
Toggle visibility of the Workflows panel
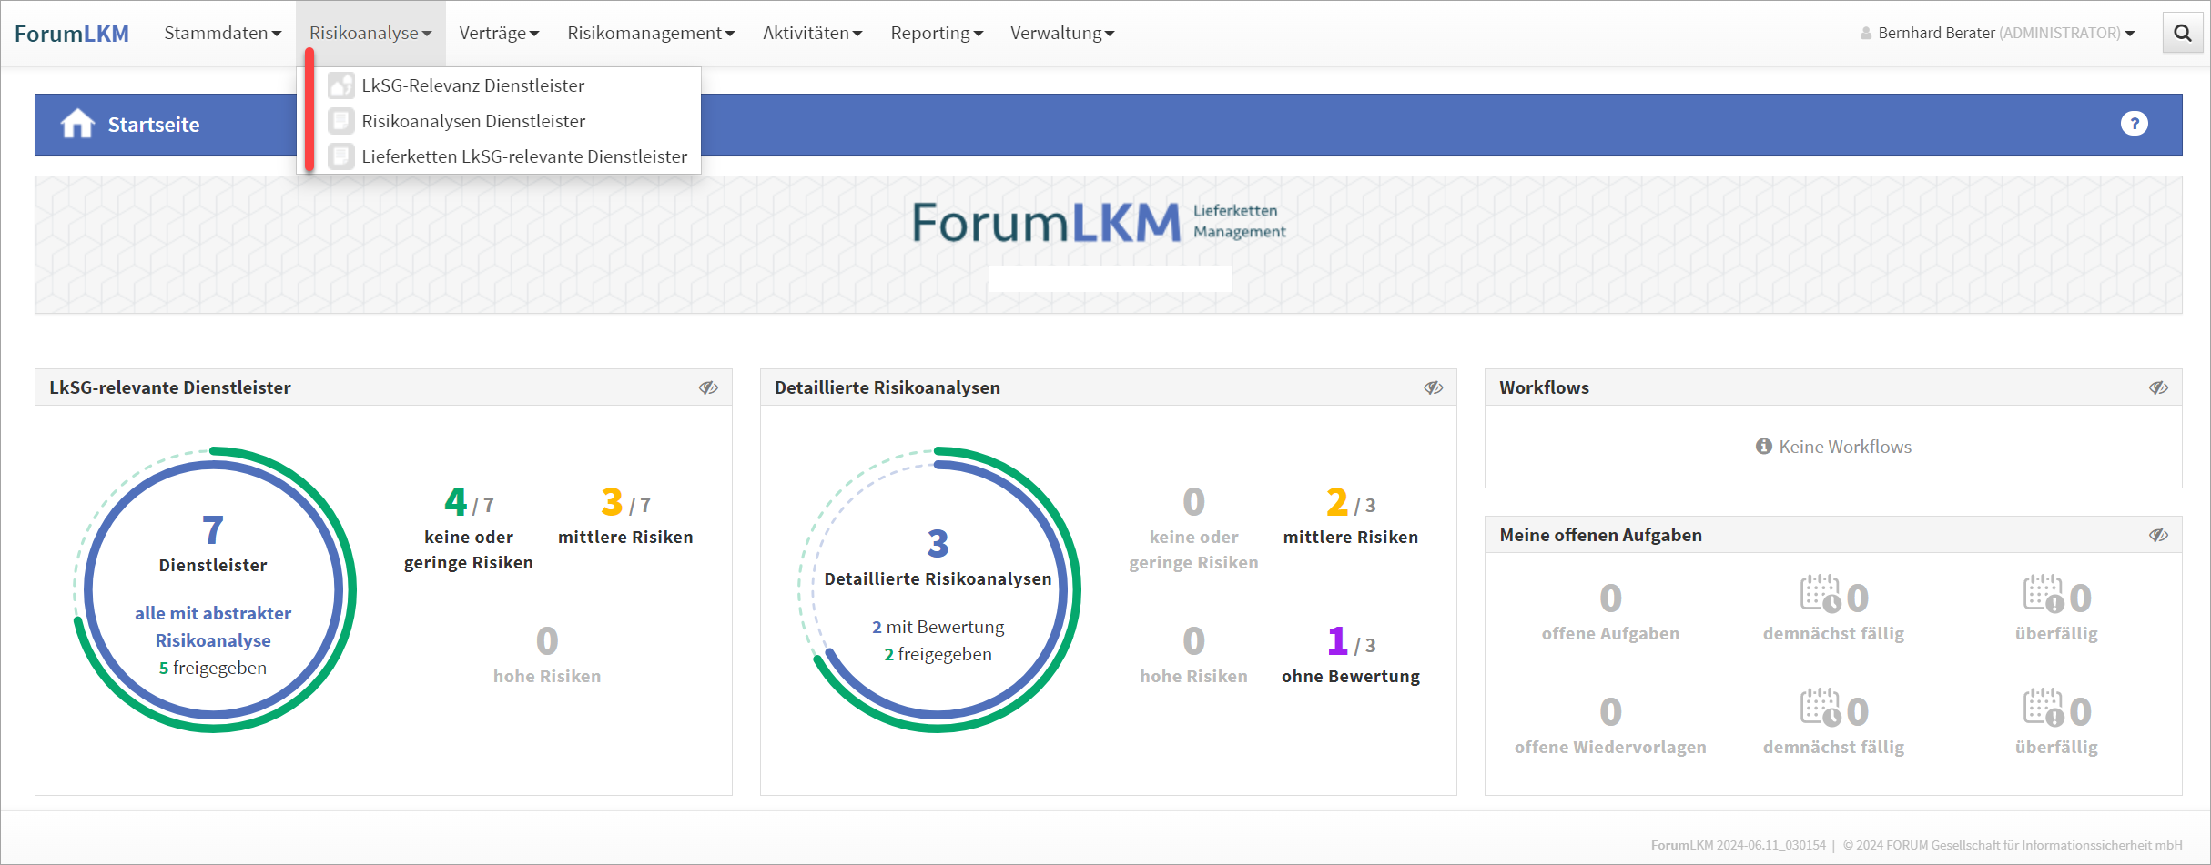(x=2158, y=388)
